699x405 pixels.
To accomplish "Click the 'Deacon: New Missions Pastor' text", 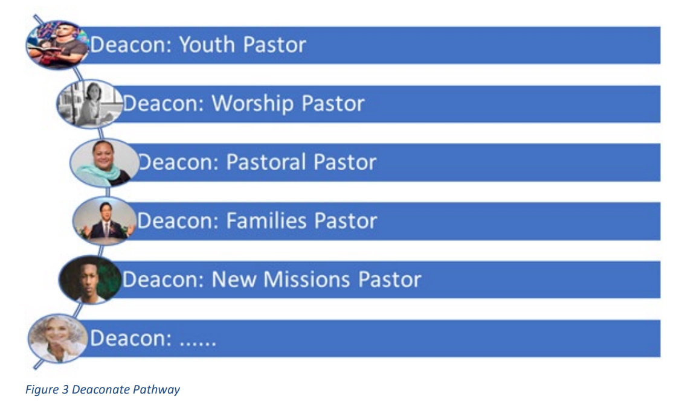I will click(271, 280).
